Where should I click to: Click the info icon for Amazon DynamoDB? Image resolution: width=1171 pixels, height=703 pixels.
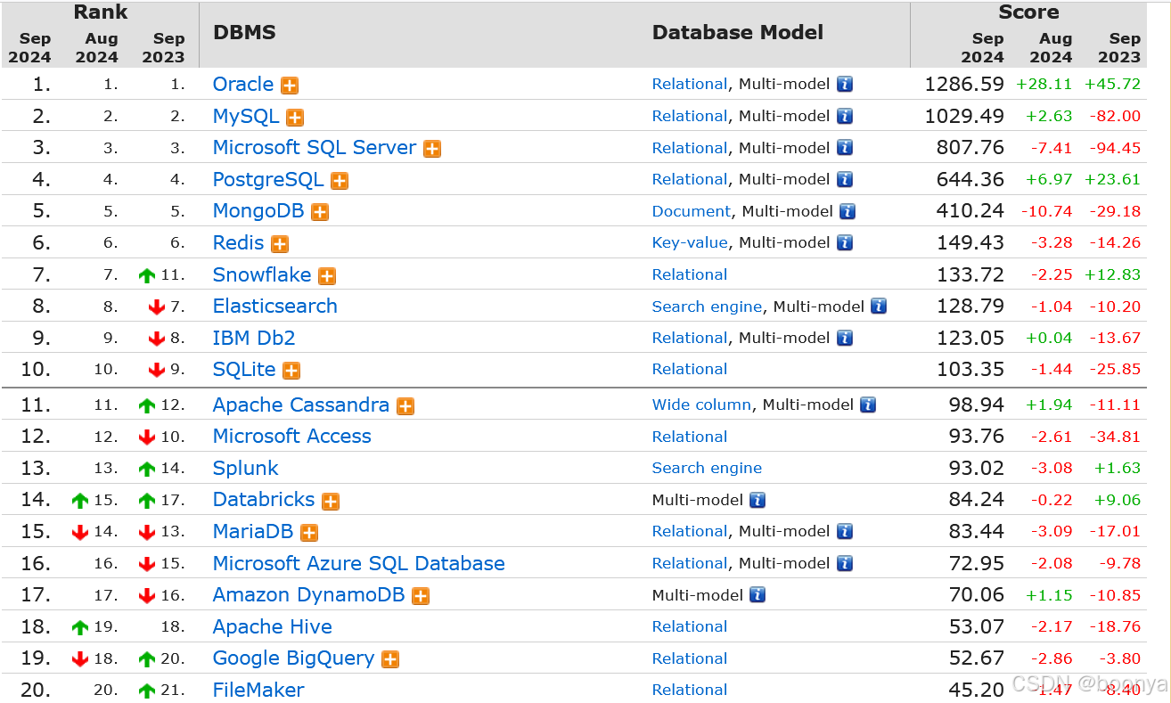757,595
